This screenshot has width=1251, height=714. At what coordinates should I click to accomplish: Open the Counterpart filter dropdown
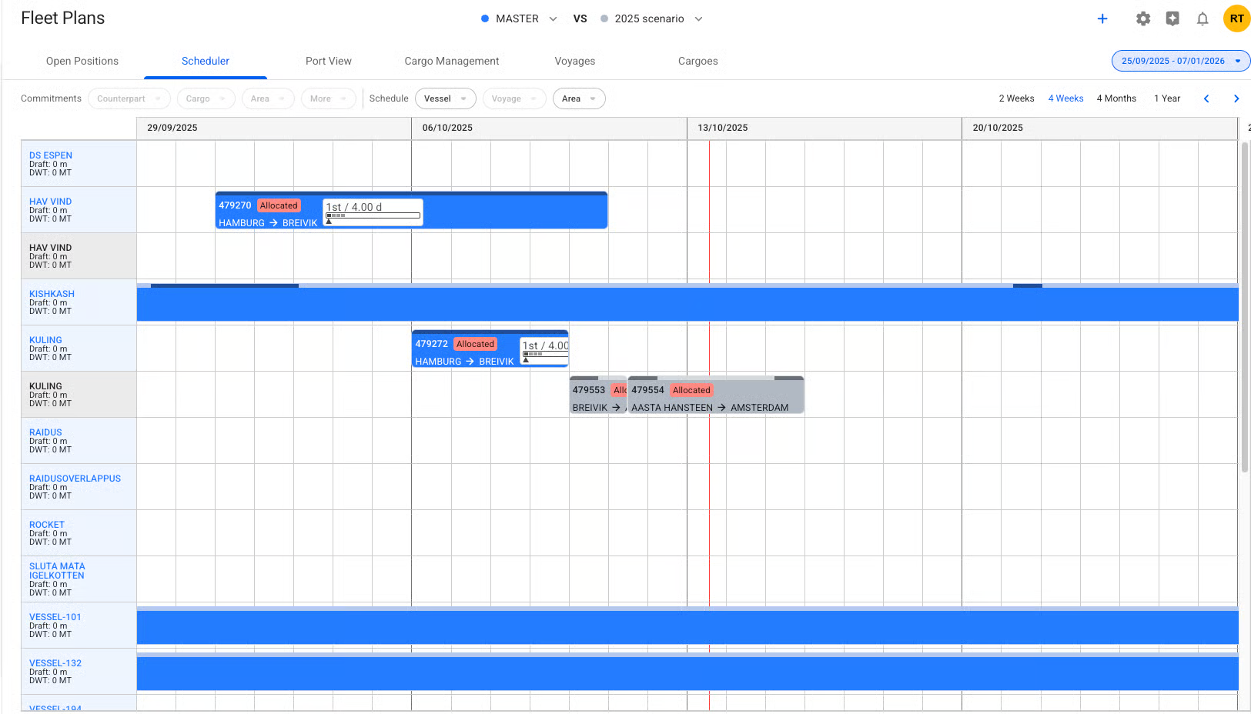pos(129,98)
